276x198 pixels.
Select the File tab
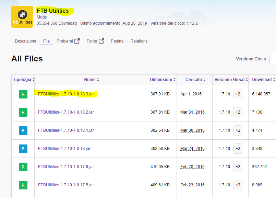47,41
